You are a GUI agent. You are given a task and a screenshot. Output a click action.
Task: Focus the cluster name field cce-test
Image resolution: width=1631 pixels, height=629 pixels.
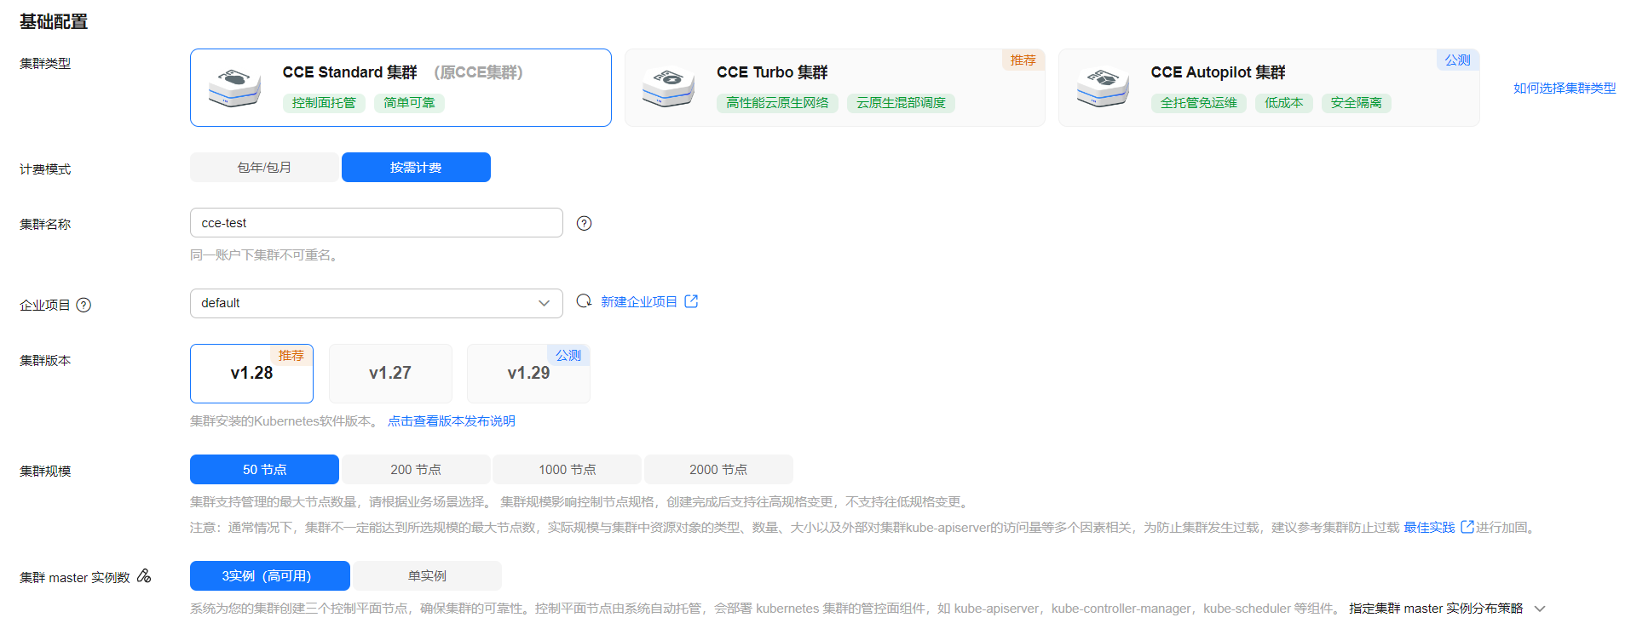[x=377, y=223]
